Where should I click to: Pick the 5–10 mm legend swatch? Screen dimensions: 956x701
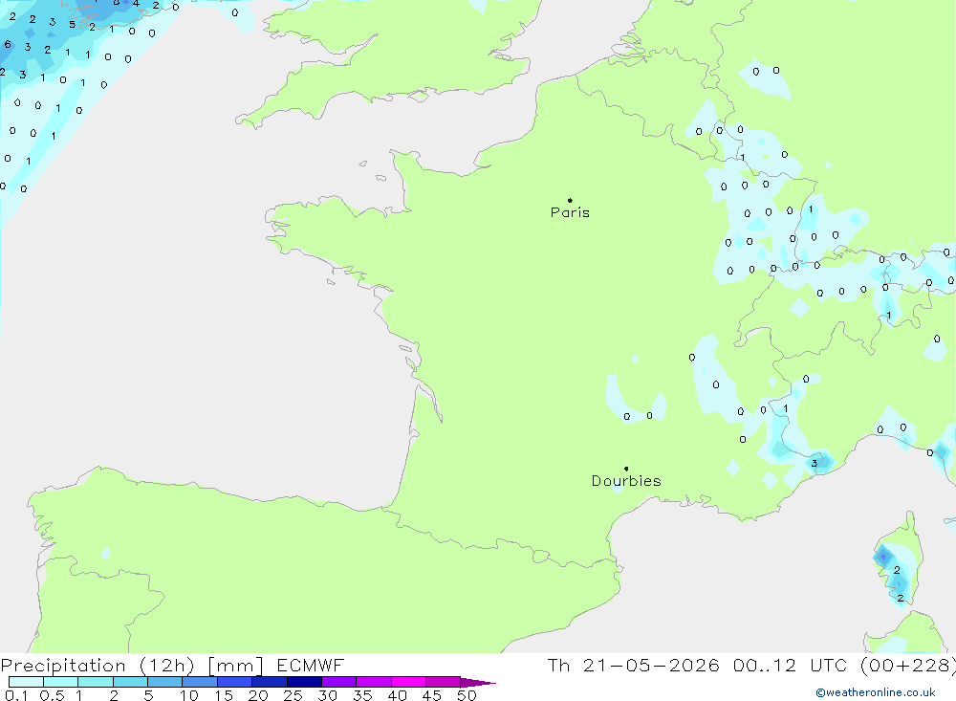pos(165,682)
